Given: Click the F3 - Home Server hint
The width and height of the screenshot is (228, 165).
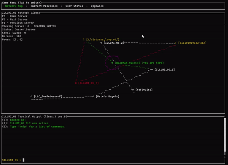Looking at the screenshot, I should tap(15, 16).
